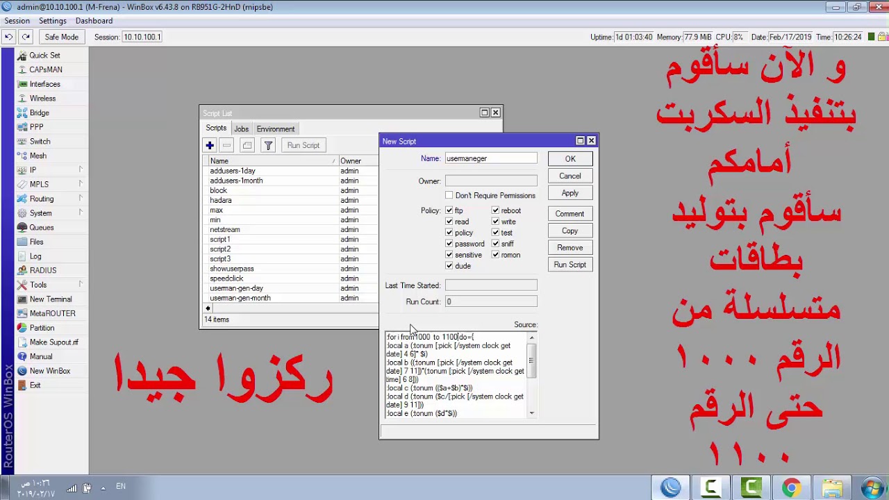Click the Comment button
The height and width of the screenshot is (500, 889).
tap(570, 214)
